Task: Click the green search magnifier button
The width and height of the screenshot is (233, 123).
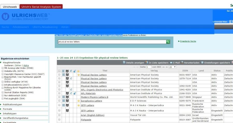Action: [168, 42]
